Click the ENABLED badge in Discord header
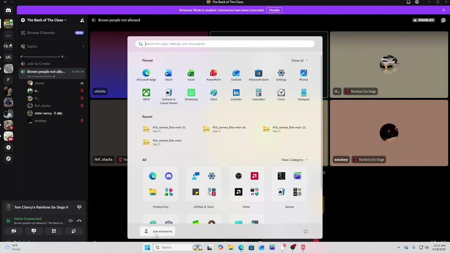This screenshot has height=253, width=450. point(424,20)
